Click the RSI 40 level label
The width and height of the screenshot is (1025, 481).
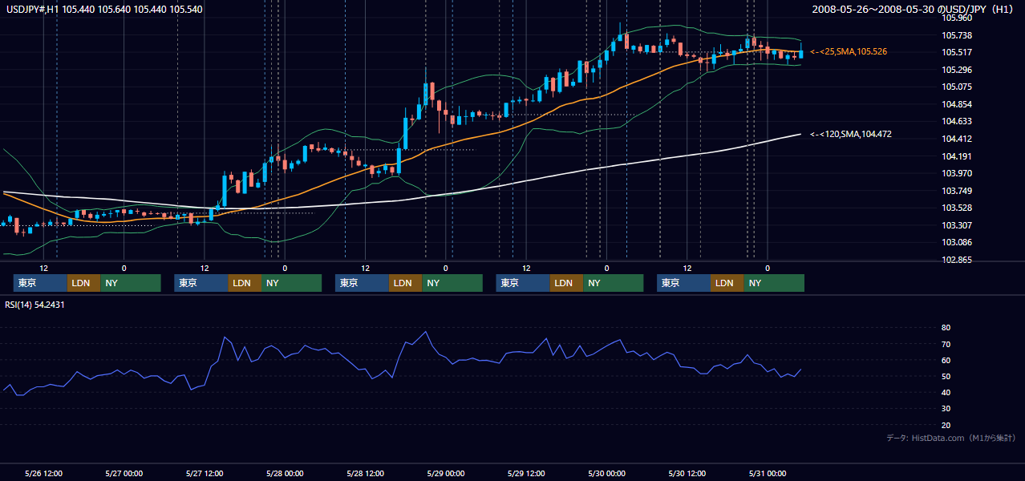[946, 392]
